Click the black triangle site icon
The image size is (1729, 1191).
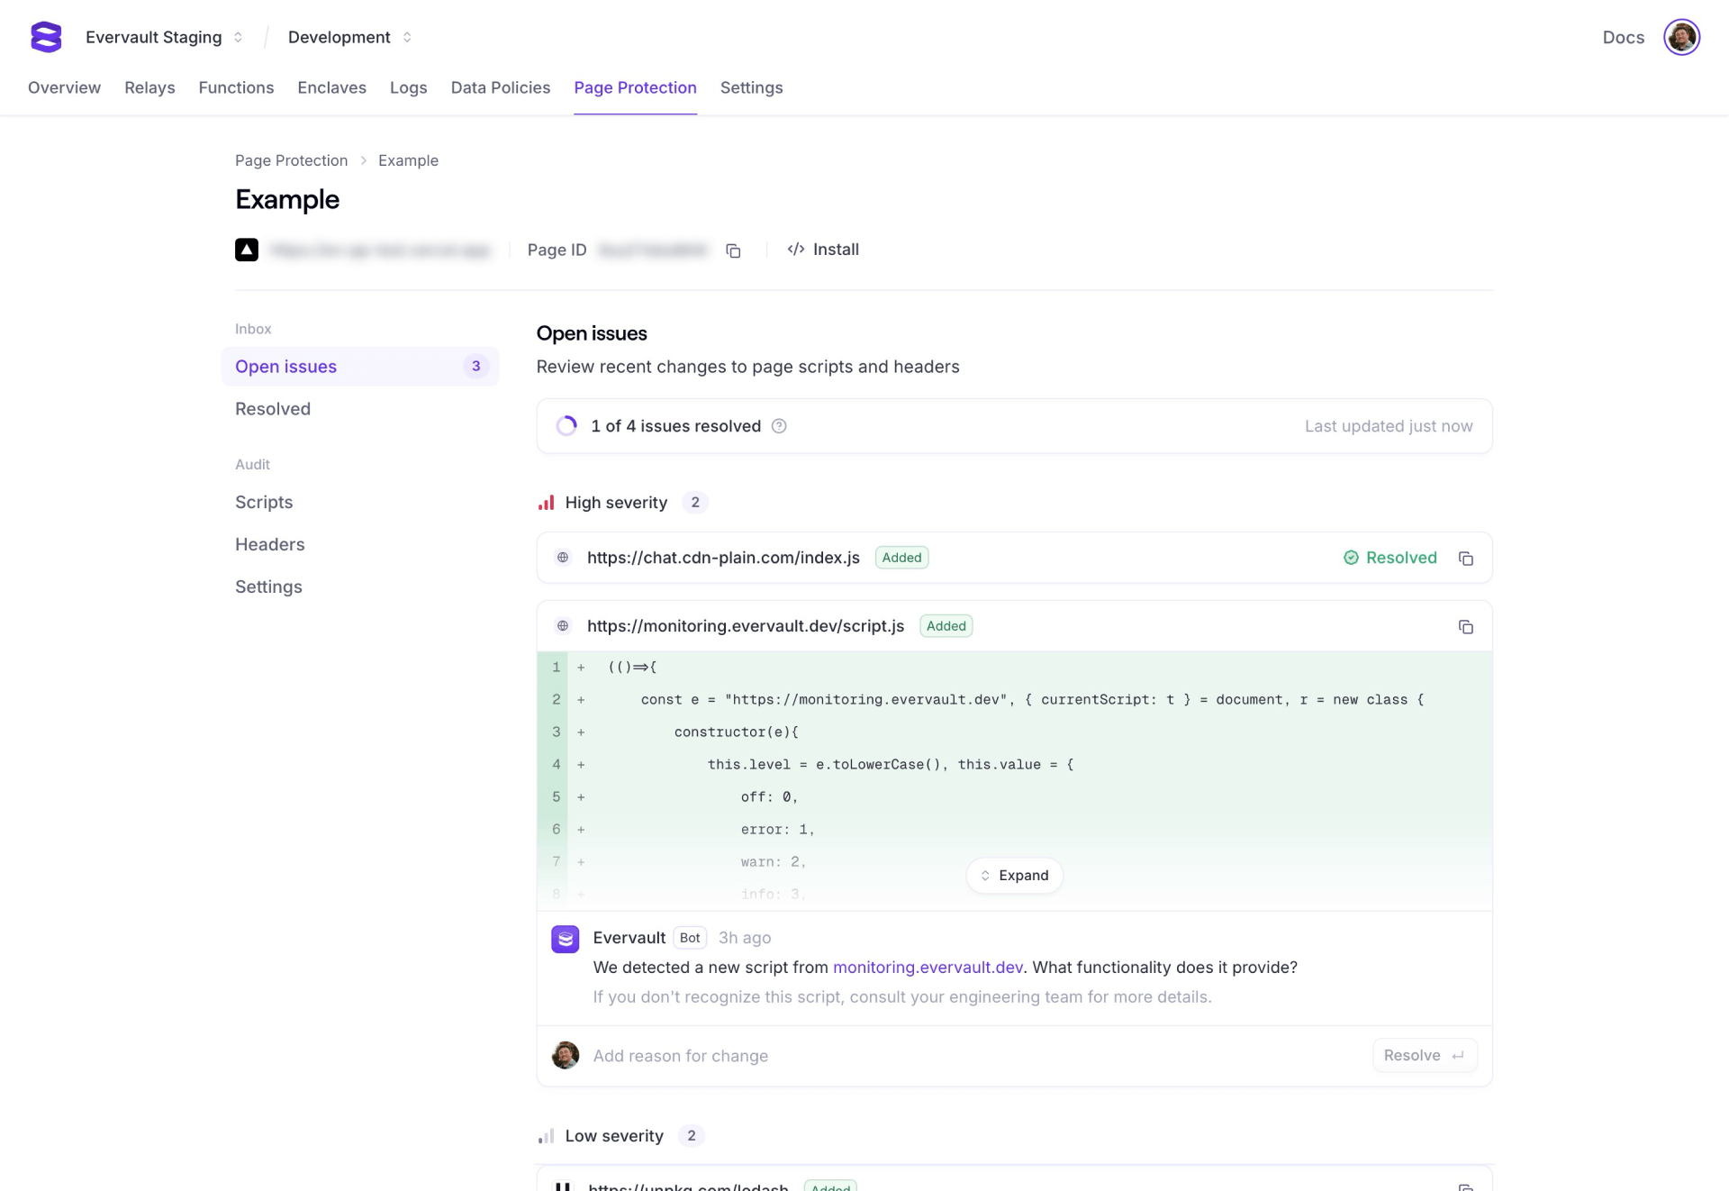(x=247, y=250)
